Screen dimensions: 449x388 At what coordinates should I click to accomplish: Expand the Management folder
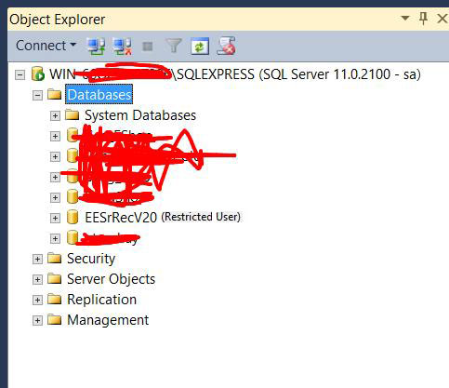coord(37,320)
